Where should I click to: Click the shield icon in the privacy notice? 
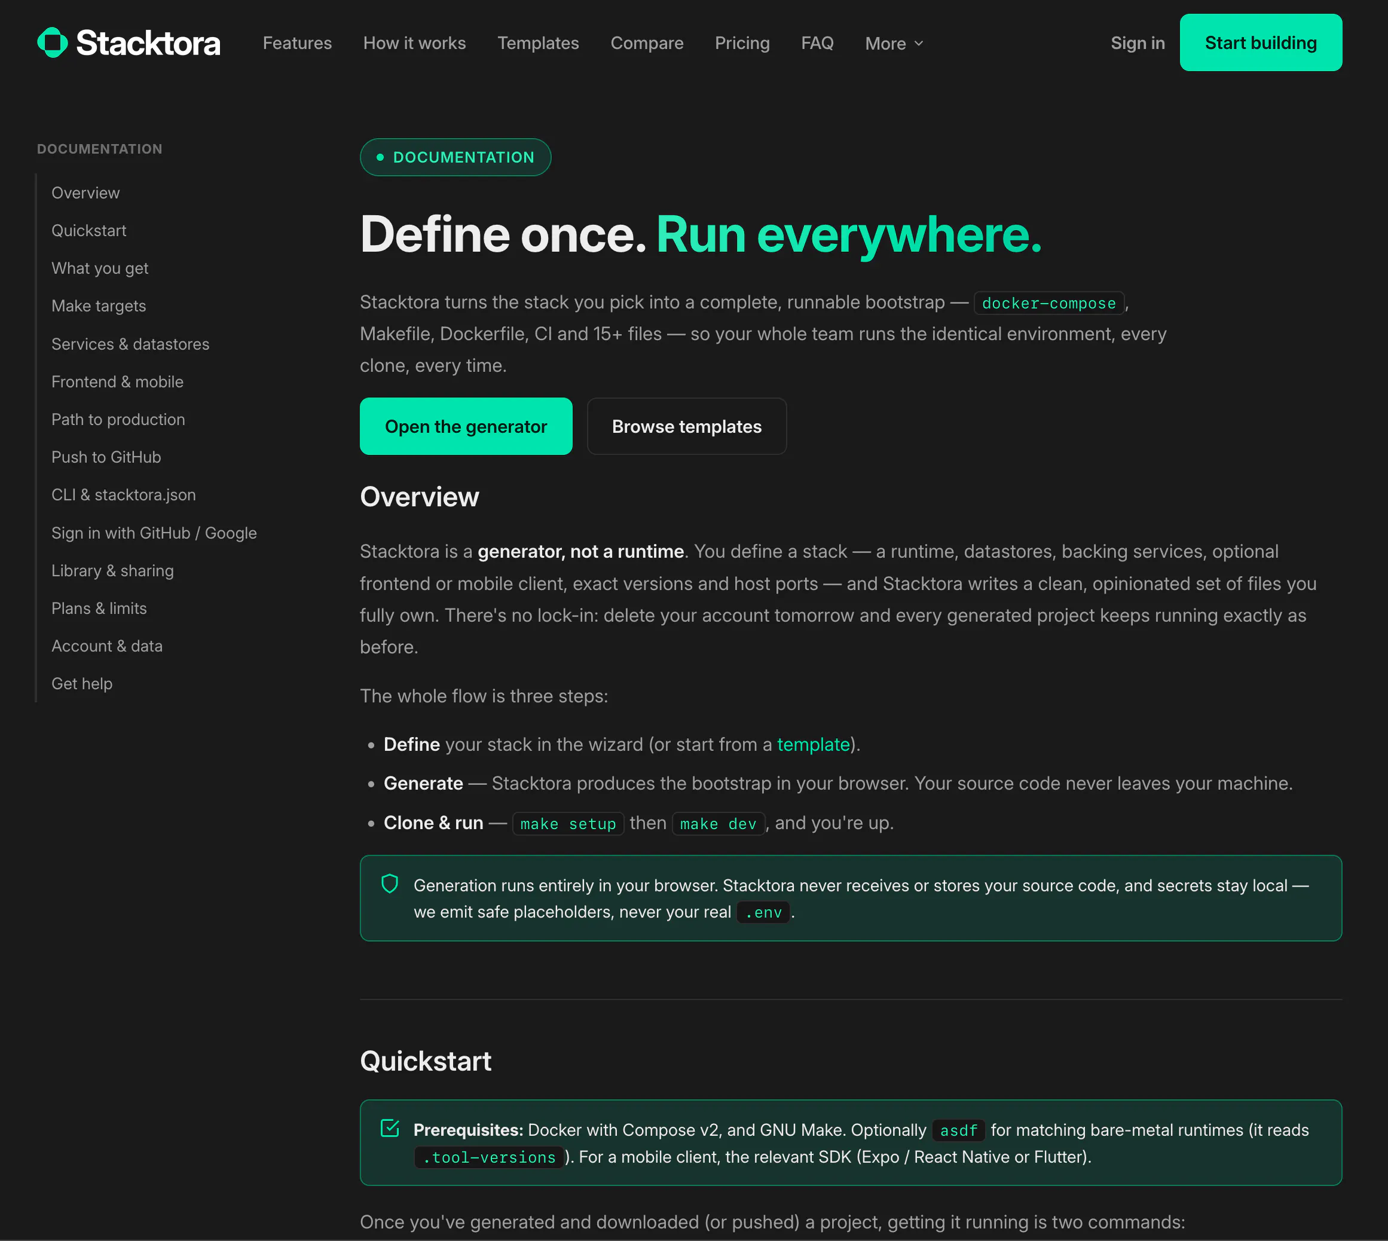point(390,884)
